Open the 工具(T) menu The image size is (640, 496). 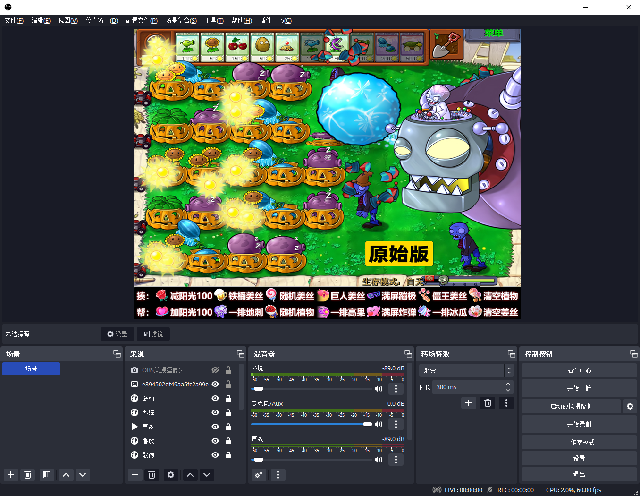point(214,20)
